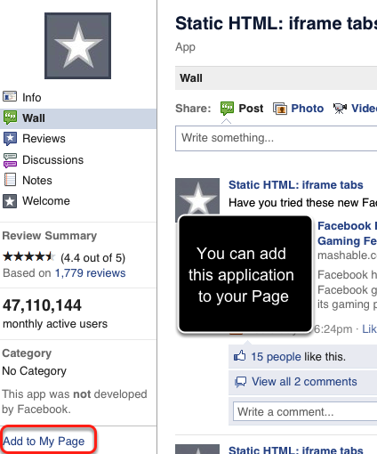Open the Notes section
This screenshot has height=454, width=377.
coord(37,181)
